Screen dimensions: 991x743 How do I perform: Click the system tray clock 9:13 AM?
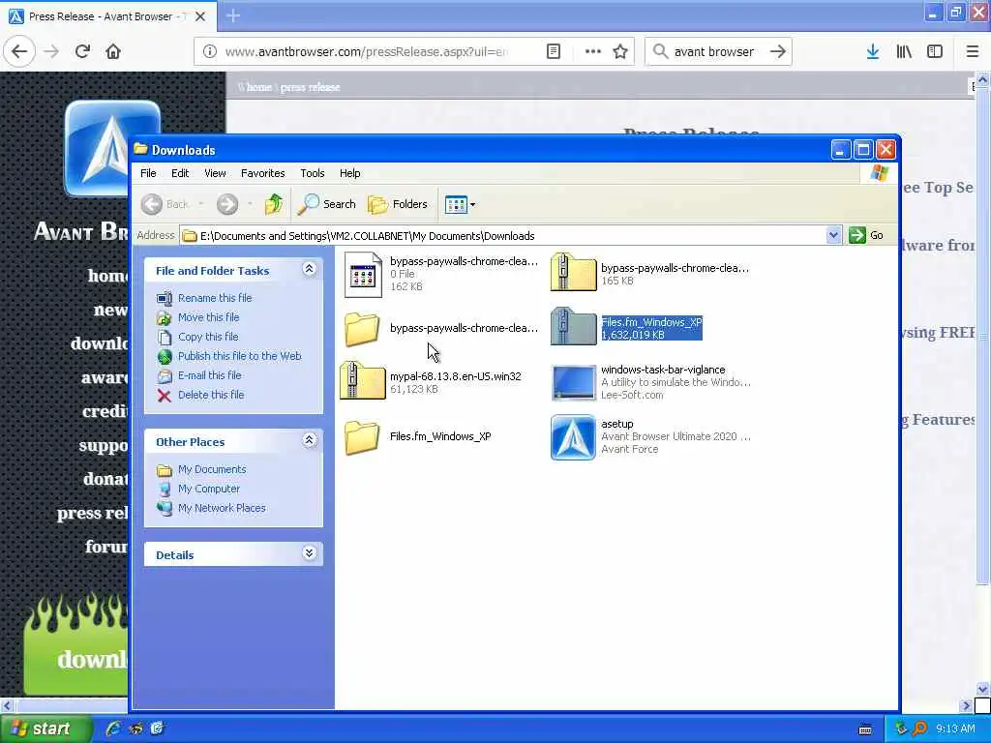(x=955, y=728)
